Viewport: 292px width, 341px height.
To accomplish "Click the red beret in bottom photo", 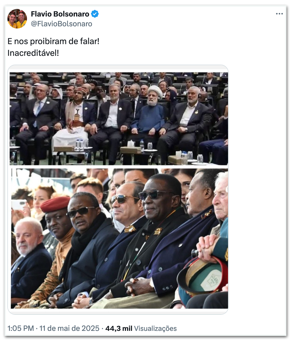I will (x=55, y=204).
